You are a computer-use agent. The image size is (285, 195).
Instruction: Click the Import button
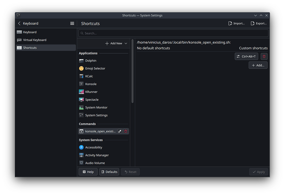point(236,24)
